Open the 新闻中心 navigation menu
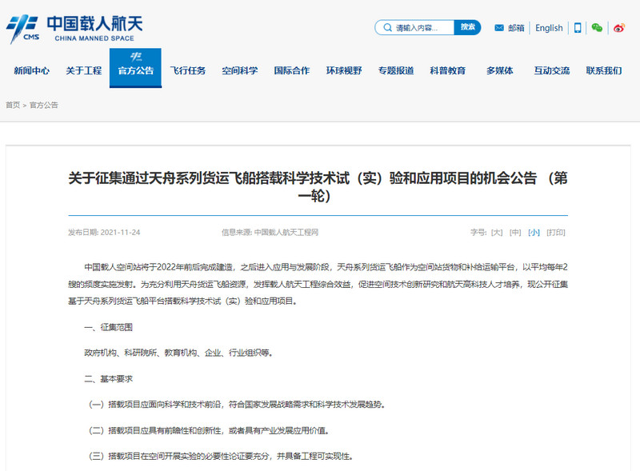 pos(31,70)
